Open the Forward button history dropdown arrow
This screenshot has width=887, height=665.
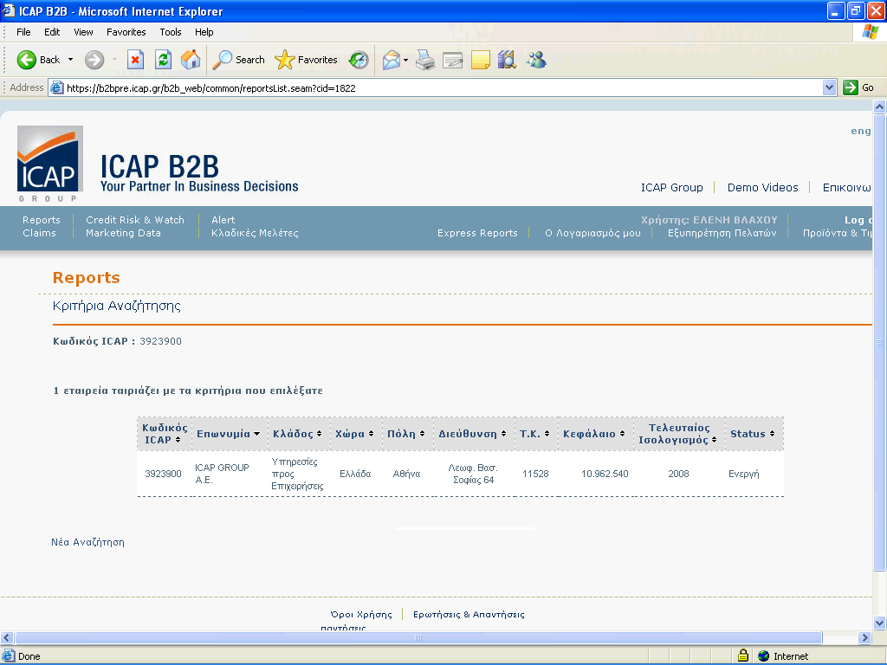114,60
